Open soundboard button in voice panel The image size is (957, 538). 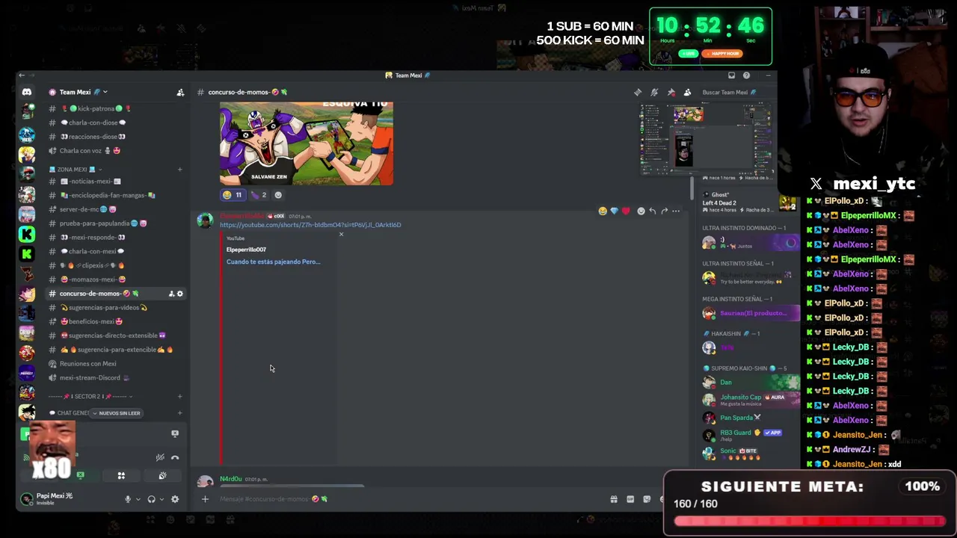pyautogui.click(x=162, y=475)
